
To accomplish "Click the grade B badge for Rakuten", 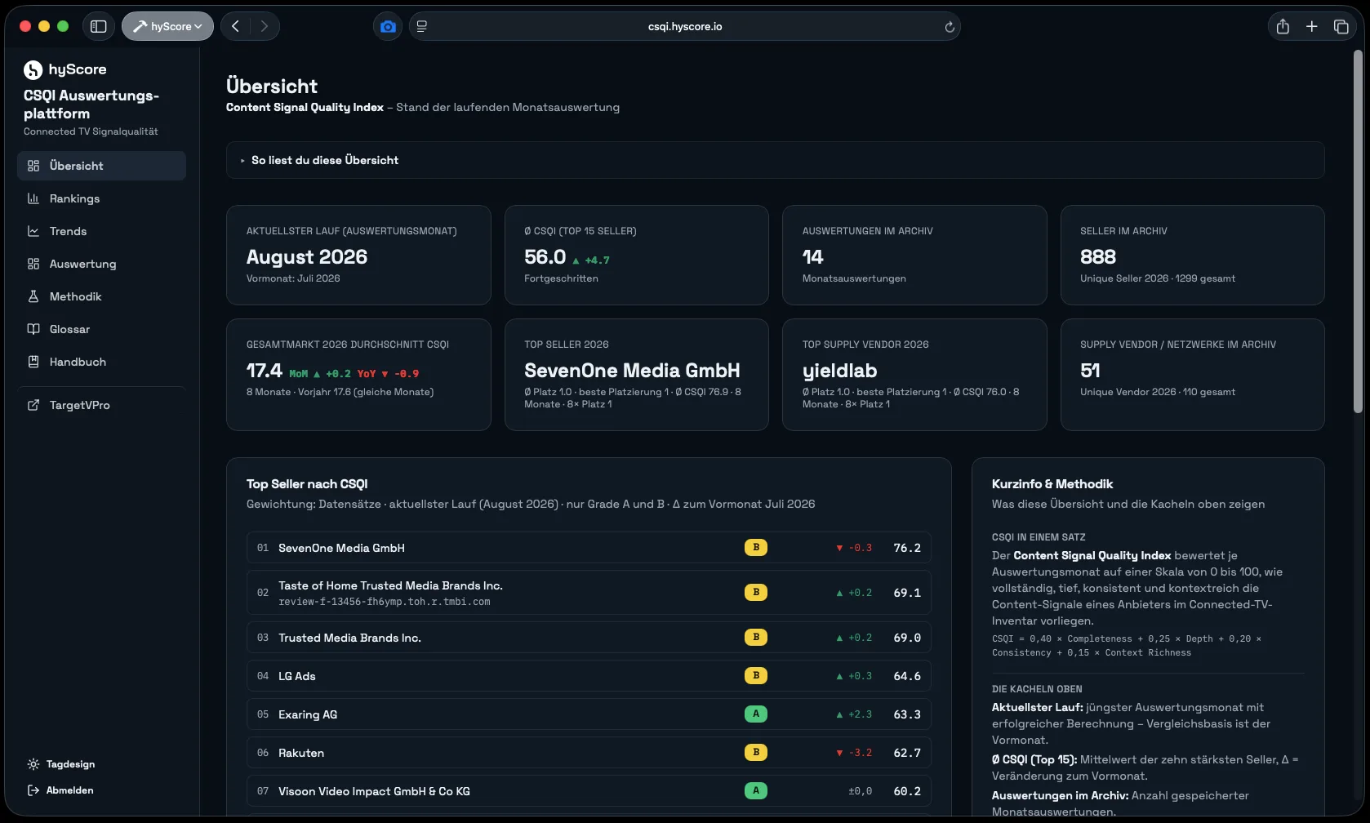I will [756, 752].
